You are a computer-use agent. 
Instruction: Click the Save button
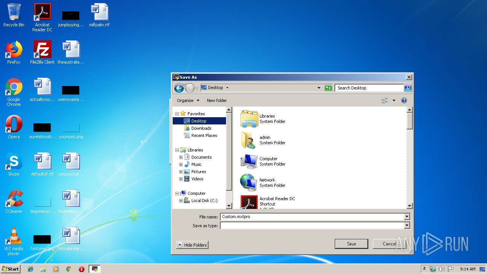pos(351,244)
